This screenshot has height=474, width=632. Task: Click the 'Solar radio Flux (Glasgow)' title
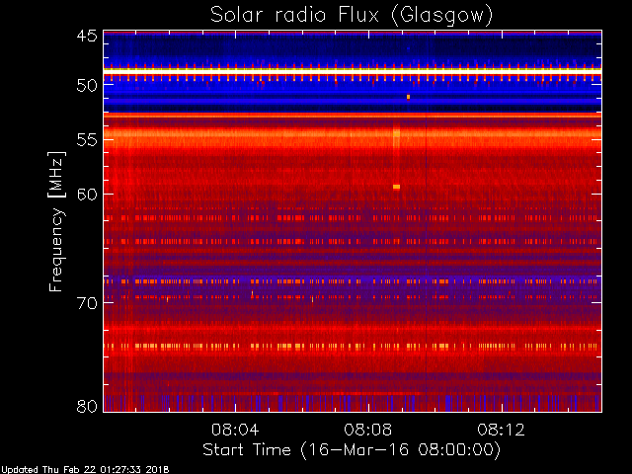tap(352, 16)
